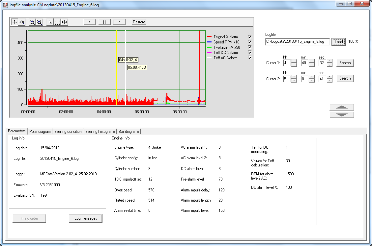Screen dimensions: 372x246
Task: Select the pan (move) chart tool
Action: pos(14,22)
